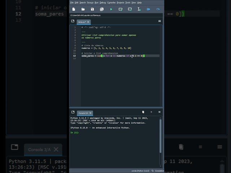Screen dimensions: 231x173
Task: Open the Search menu
Action: coord(83,3)
